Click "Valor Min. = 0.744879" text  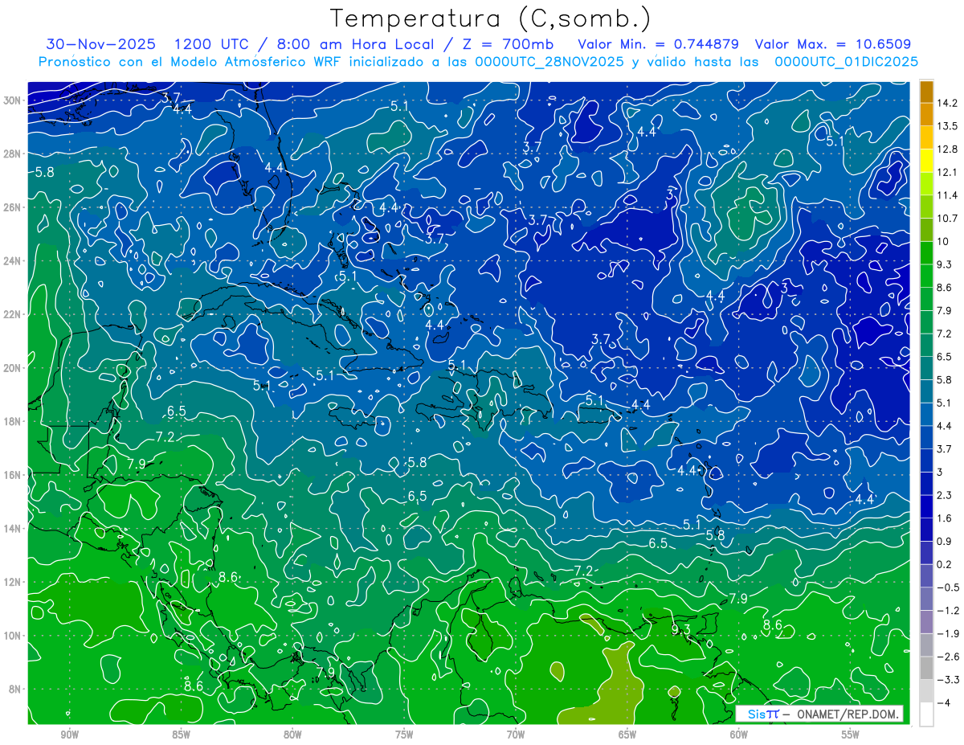click(660, 44)
